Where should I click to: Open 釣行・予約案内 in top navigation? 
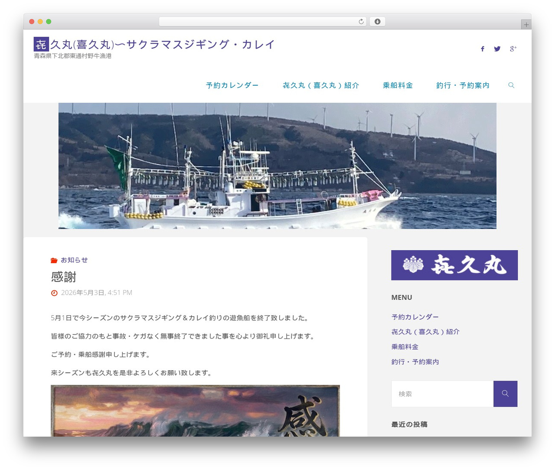(x=463, y=85)
